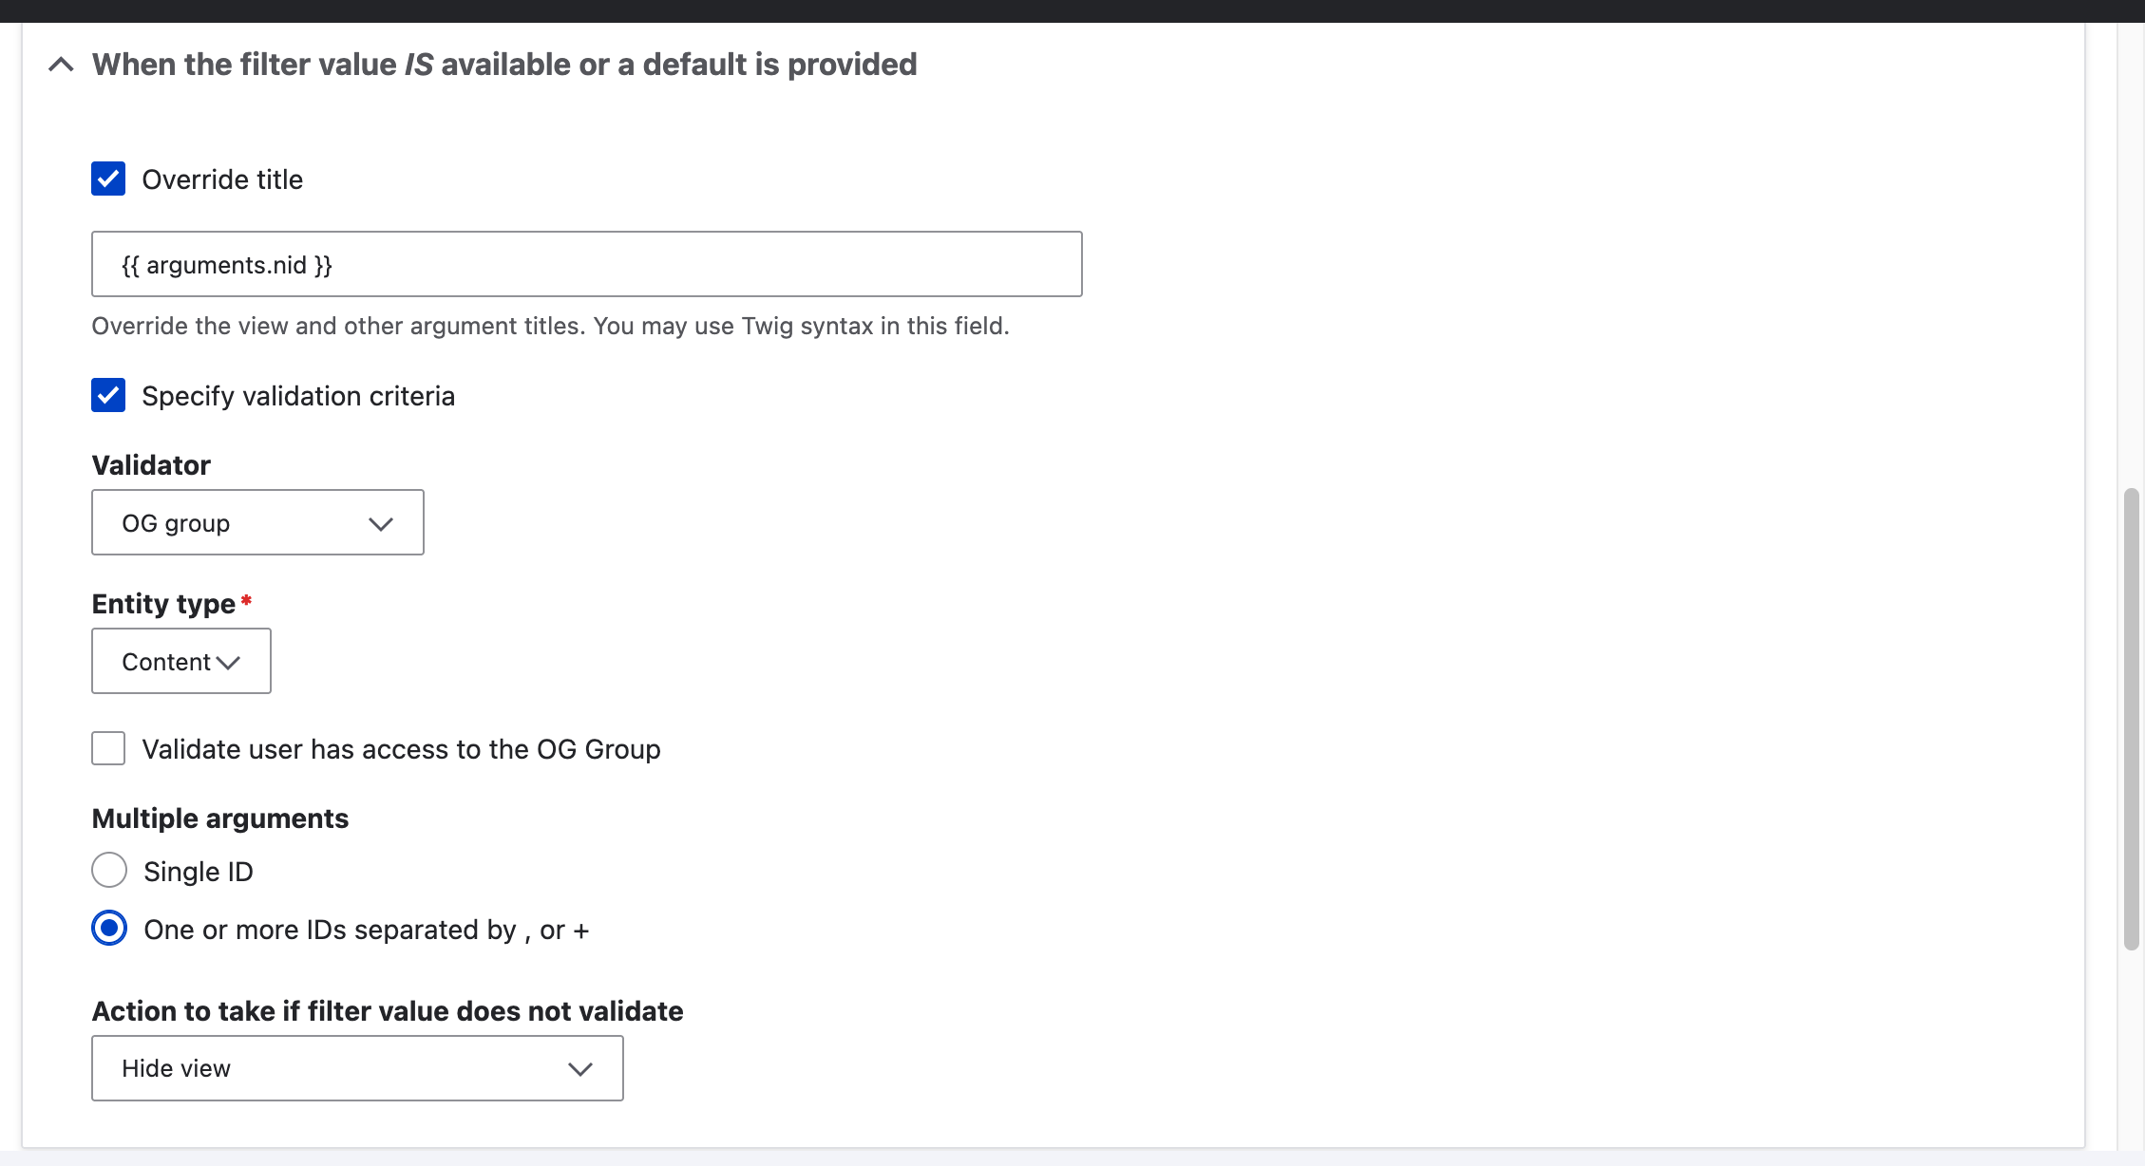Select the Single ID radio button
Viewport: 2145px width, 1166px height.
(x=109, y=870)
